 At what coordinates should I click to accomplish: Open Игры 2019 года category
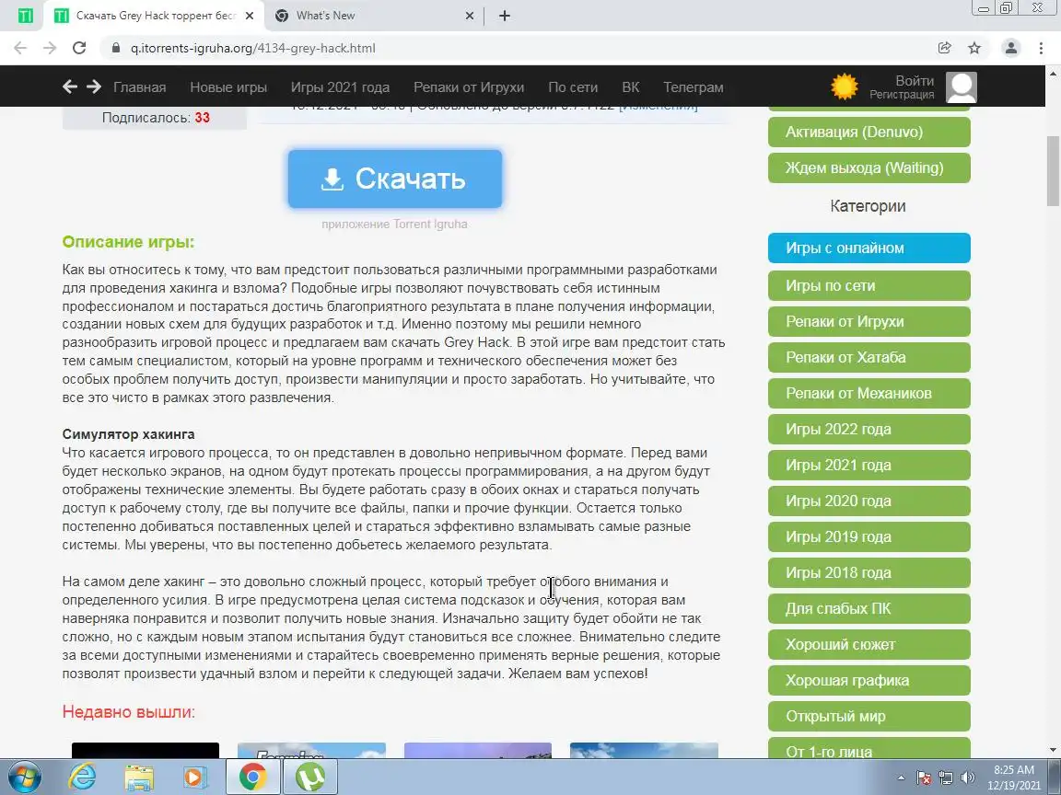pyautogui.click(x=869, y=536)
